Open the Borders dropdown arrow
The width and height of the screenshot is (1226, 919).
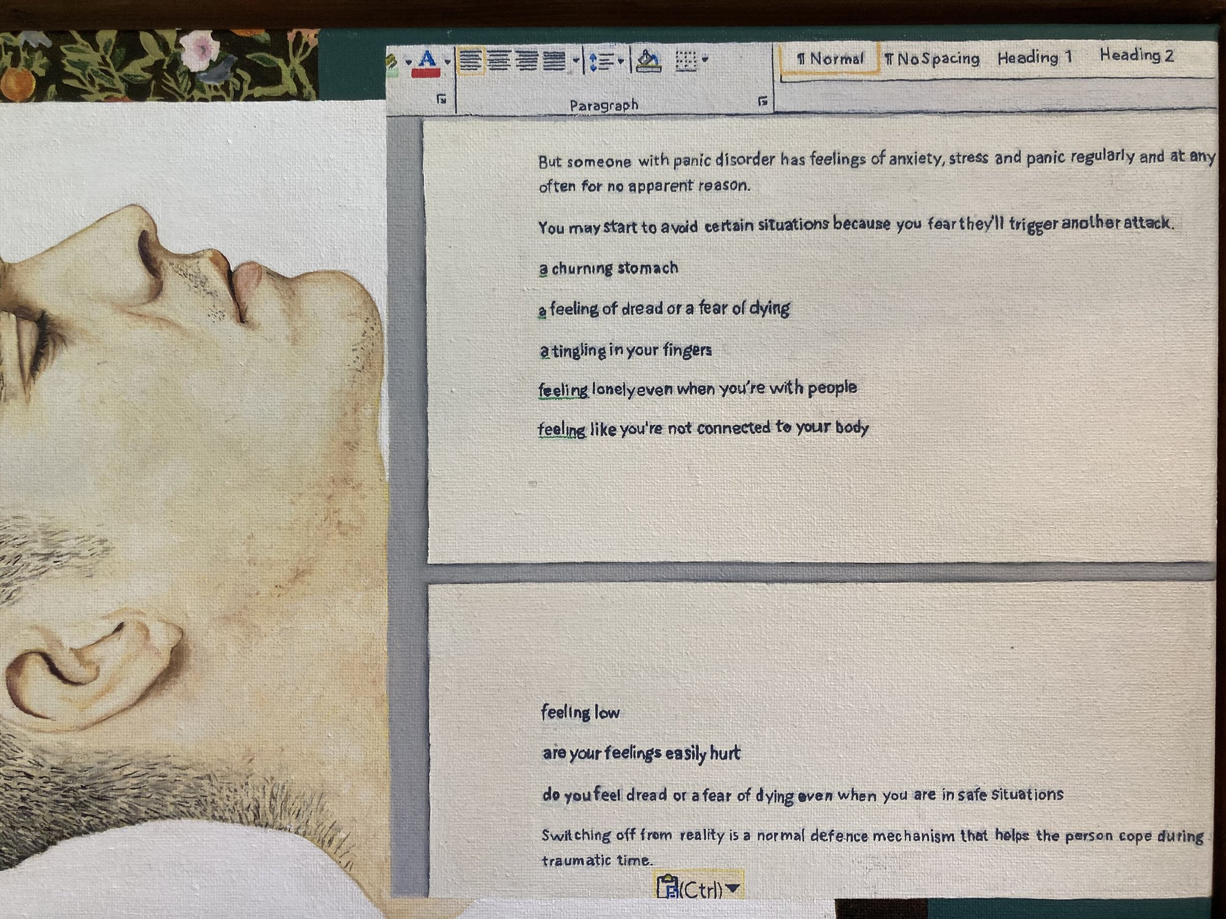point(705,60)
